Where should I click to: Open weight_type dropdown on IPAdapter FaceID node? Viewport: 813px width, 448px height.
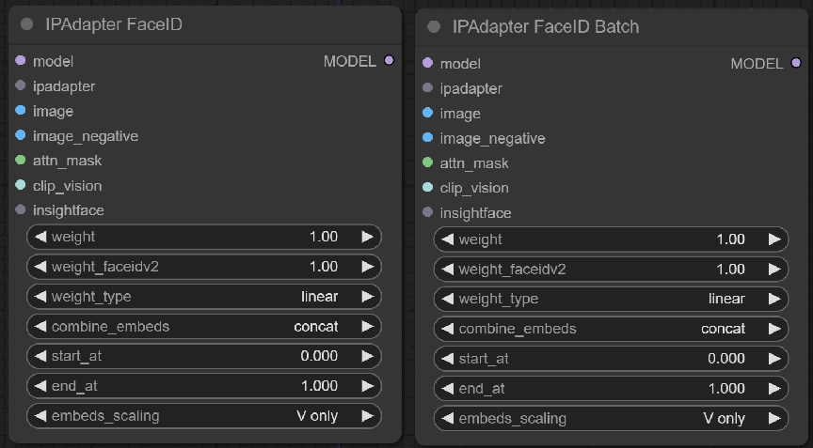tap(204, 297)
